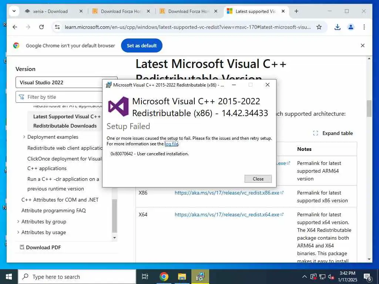Open C++ Attributes for COM and .NET

[x=60, y=200]
